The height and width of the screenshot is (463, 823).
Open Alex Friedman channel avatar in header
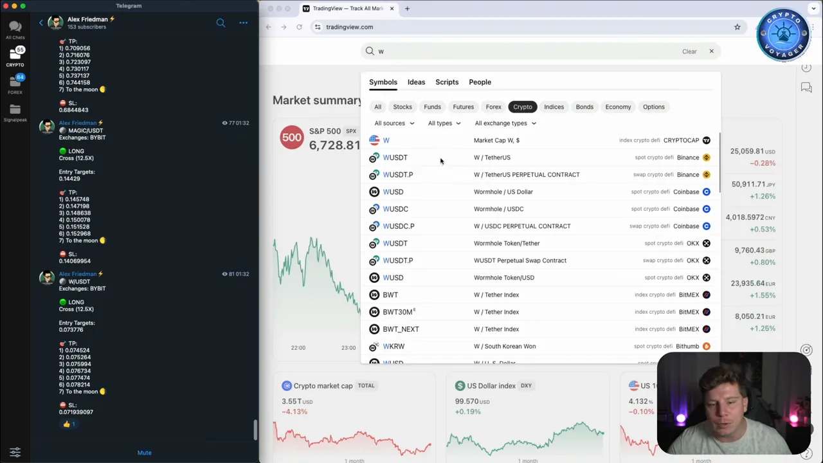[x=55, y=23]
